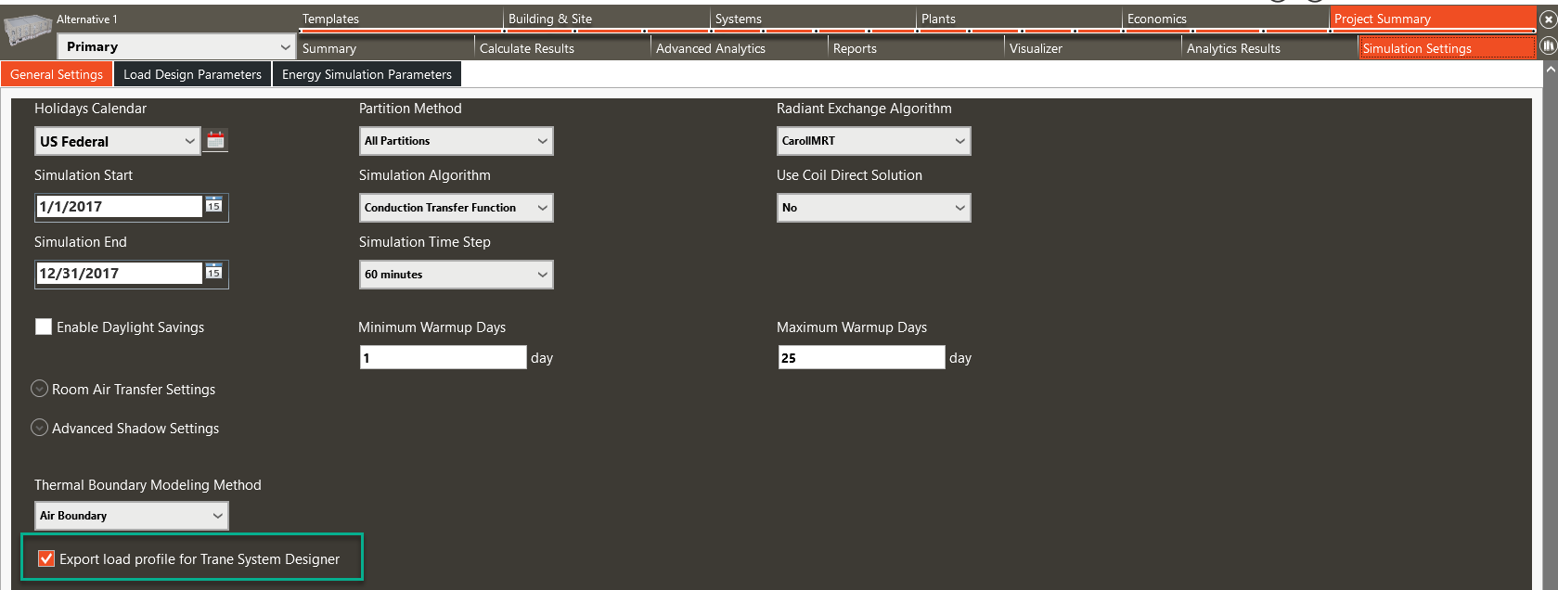Open the US Federal holidays dropdown
The width and height of the screenshot is (1558, 590).
pos(118,141)
